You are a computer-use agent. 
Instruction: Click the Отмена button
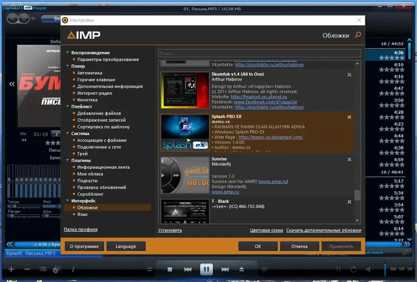coord(299,247)
